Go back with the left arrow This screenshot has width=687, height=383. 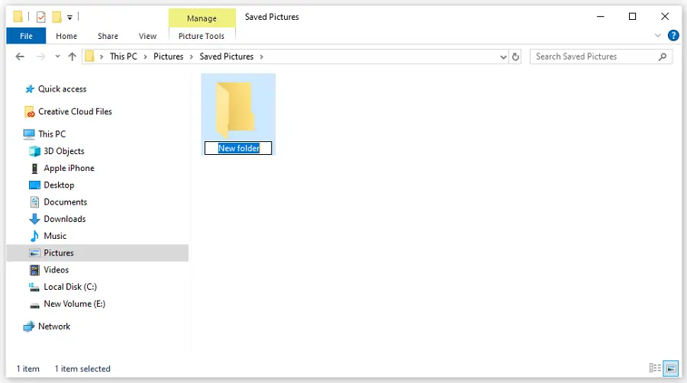20,56
